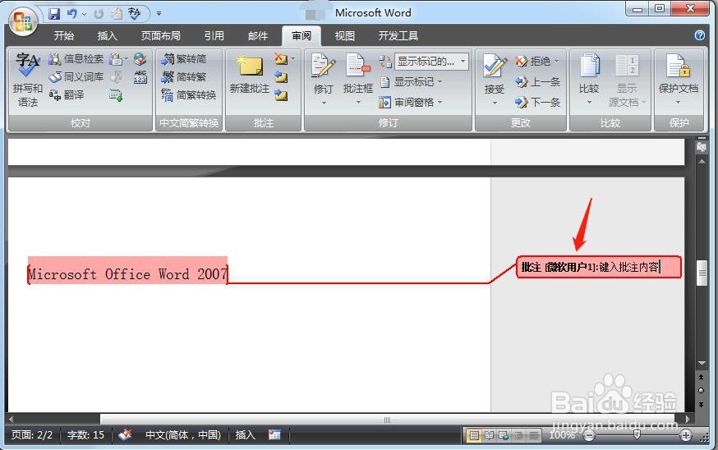Toggle 审阅窗格 reviewing pane
718x450 pixels.
pyautogui.click(x=411, y=102)
